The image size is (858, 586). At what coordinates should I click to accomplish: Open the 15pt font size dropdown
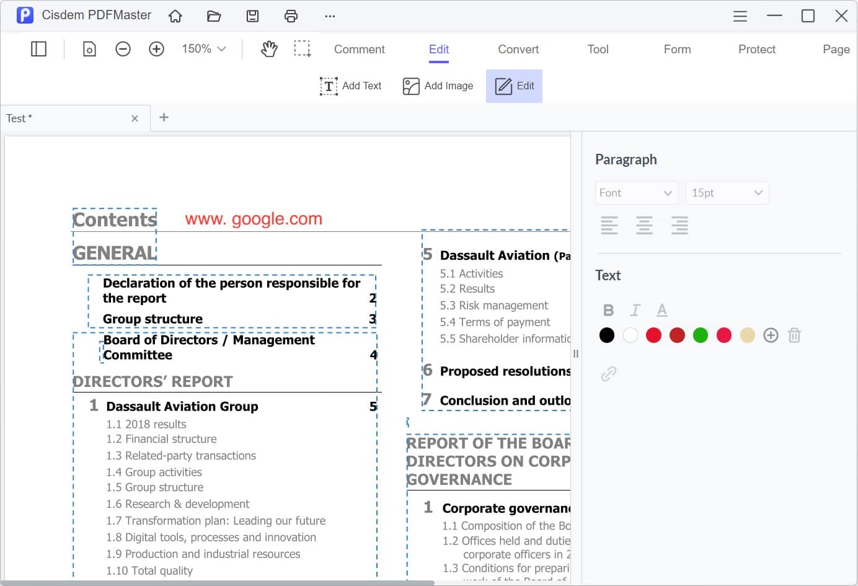pos(727,193)
